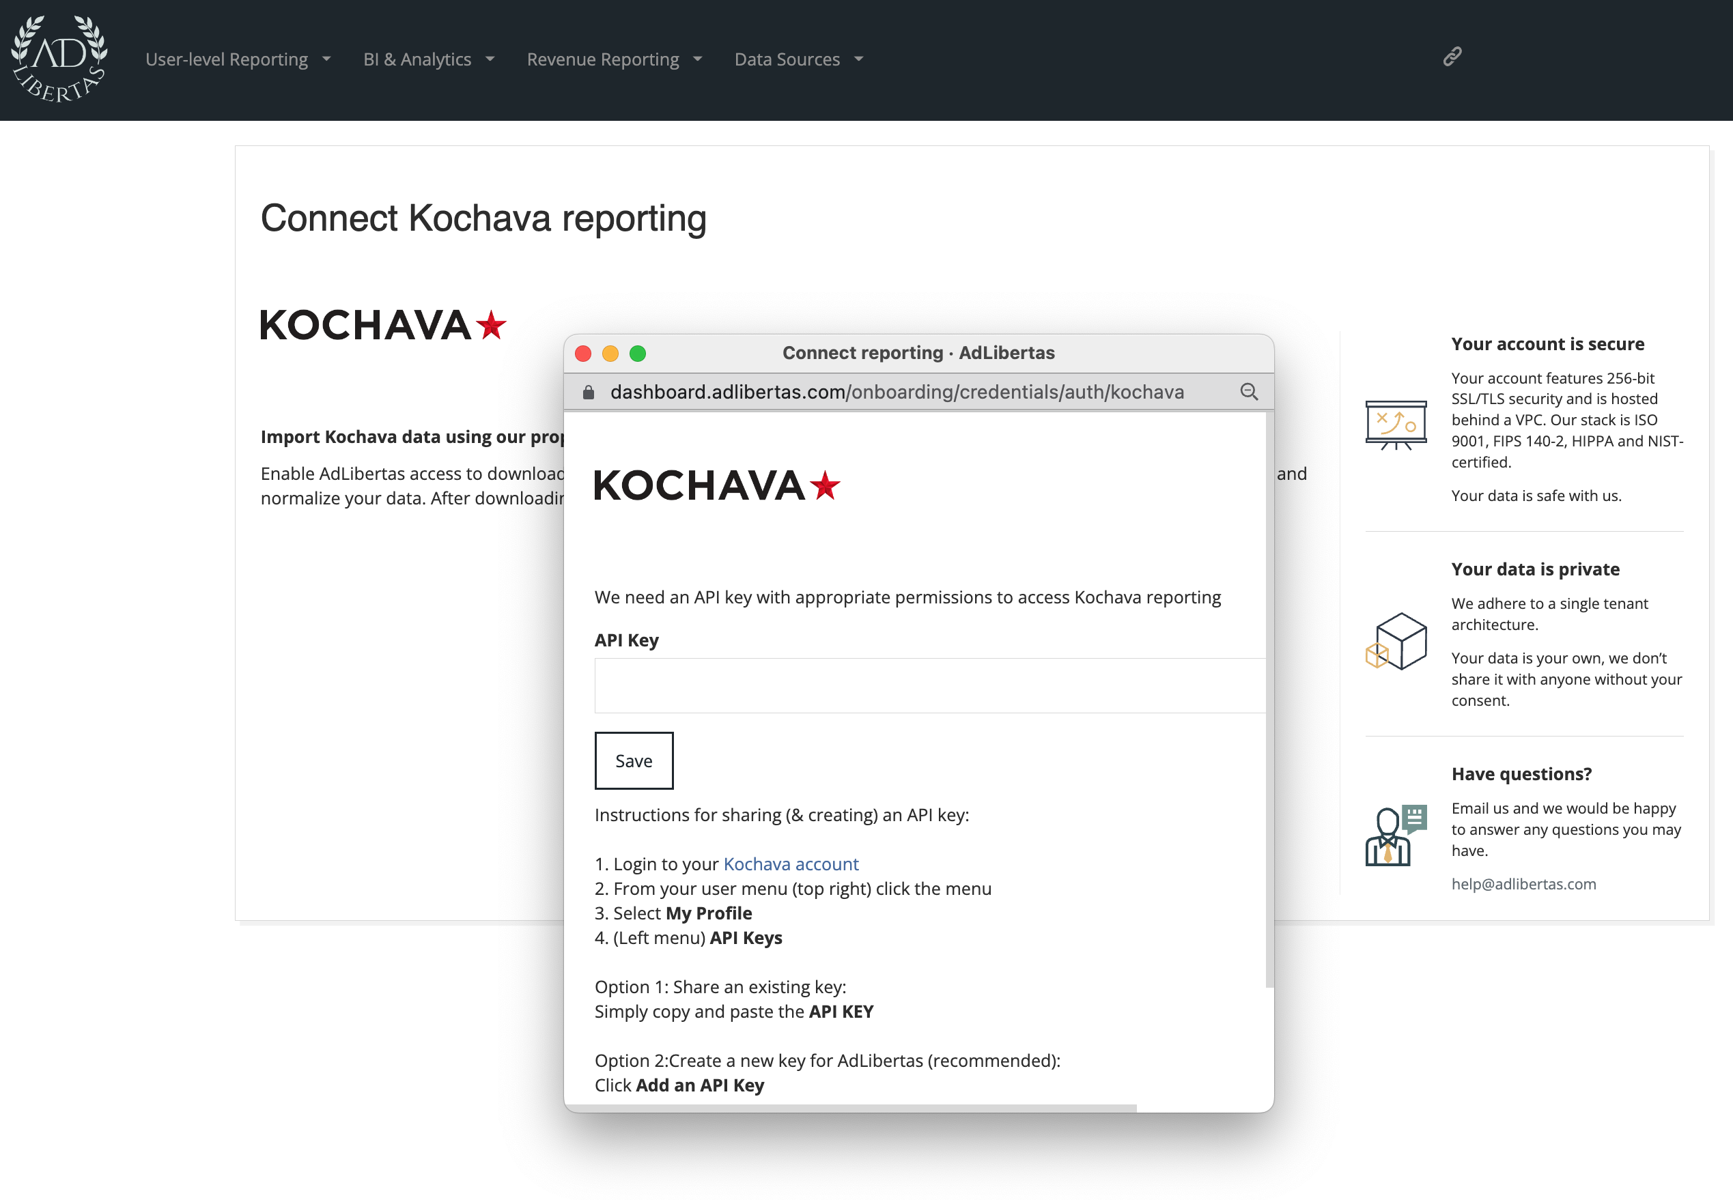The image size is (1733, 1200).
Task: Click the green zoom window button
Action: point(638,354)
